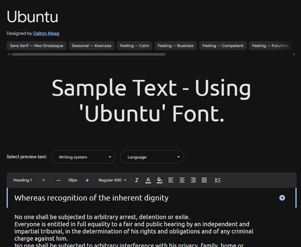This screenshot has width=301, height=247.
Task: Select the Sans Serif — Neo Grotesque tag
Action: point(37,46)
